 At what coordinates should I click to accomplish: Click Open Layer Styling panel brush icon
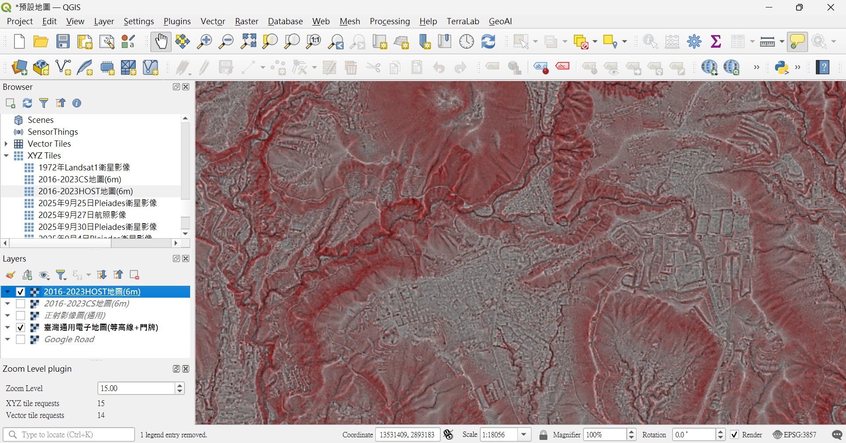point(11,275)
